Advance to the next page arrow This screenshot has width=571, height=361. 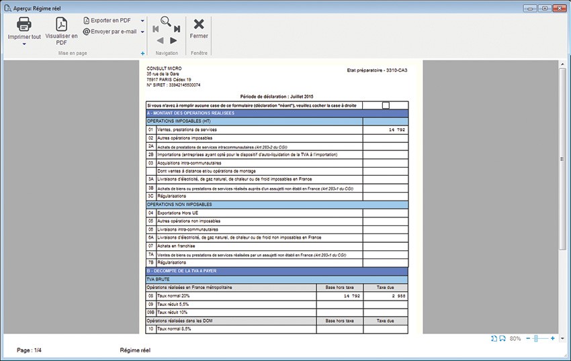(x=173, y=41)
